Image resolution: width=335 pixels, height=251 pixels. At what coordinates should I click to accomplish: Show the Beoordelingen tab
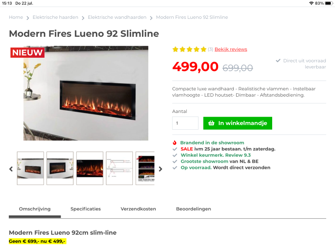[x=193, y=209]
